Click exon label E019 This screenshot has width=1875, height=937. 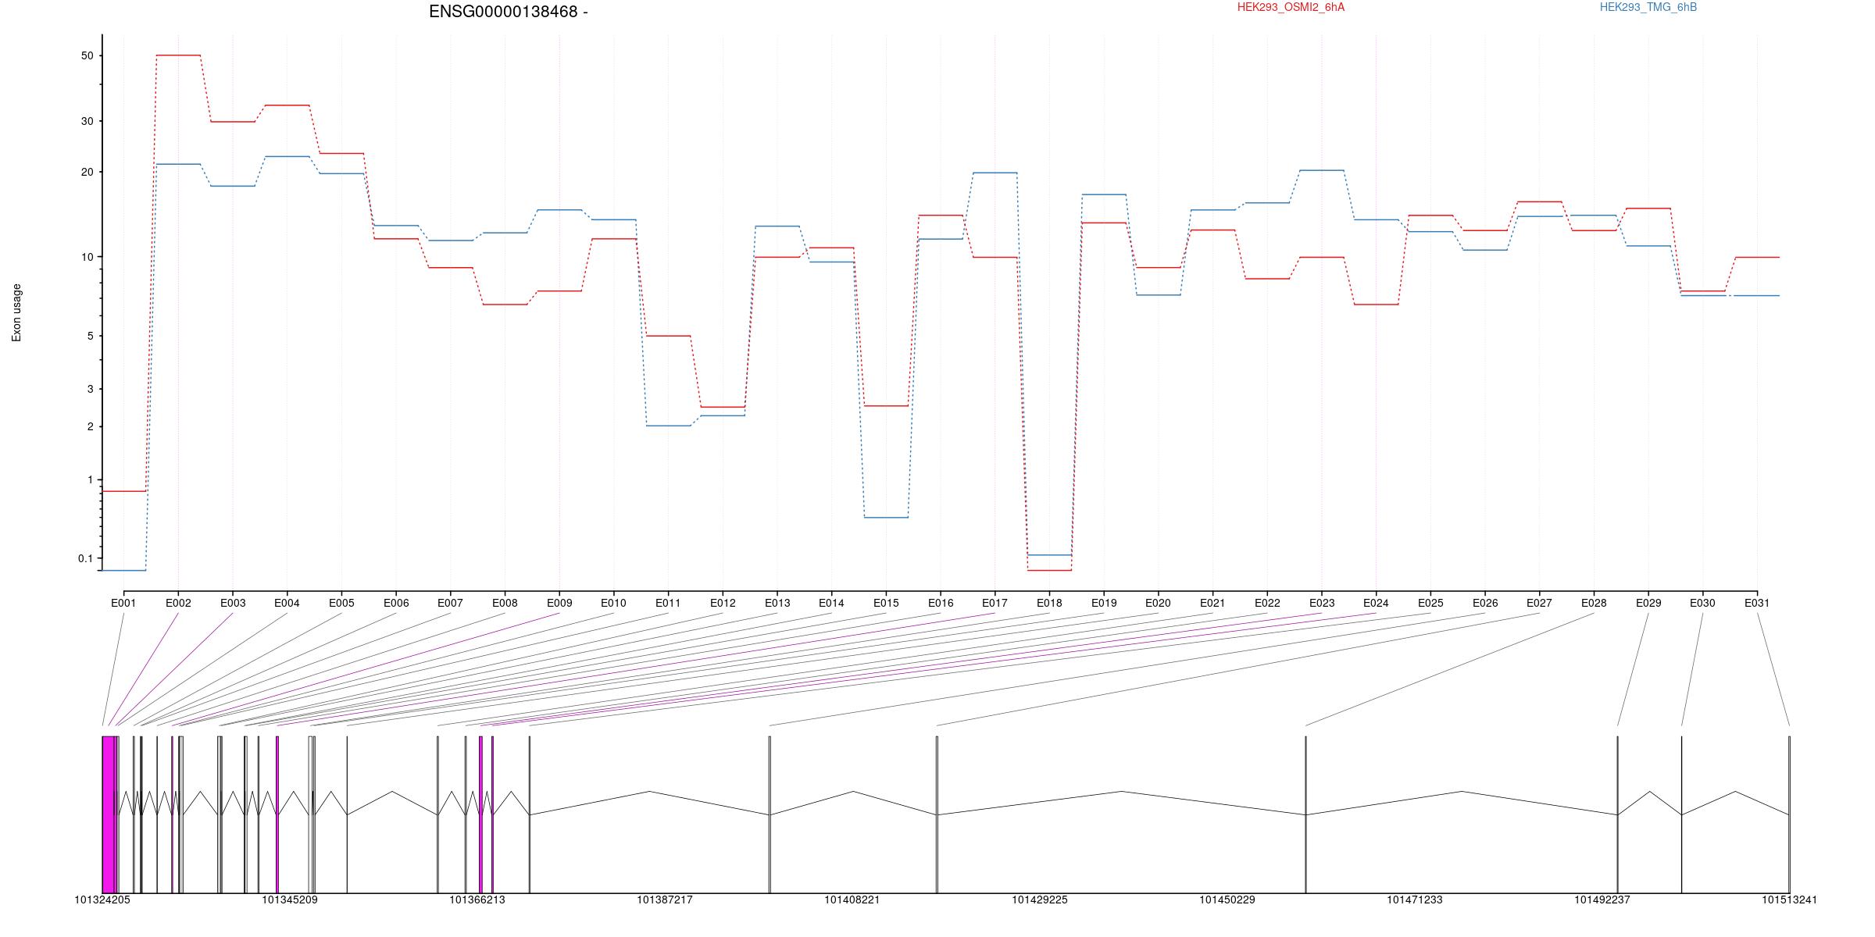pos(1104,603)
